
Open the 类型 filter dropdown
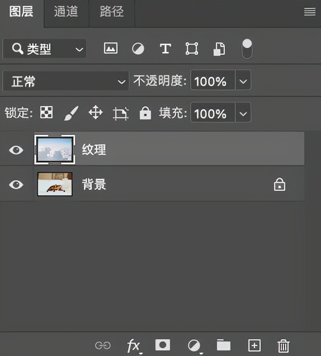point(45,49)
